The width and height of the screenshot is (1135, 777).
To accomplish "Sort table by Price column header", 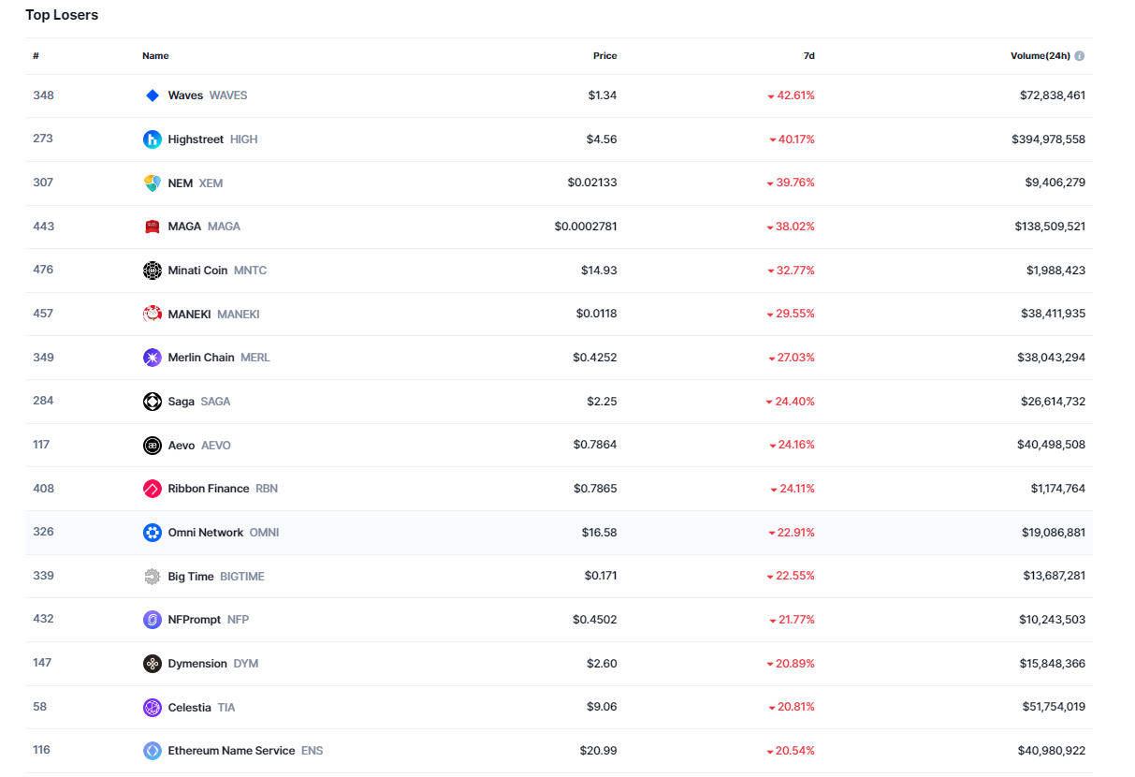I will point(604,56).
